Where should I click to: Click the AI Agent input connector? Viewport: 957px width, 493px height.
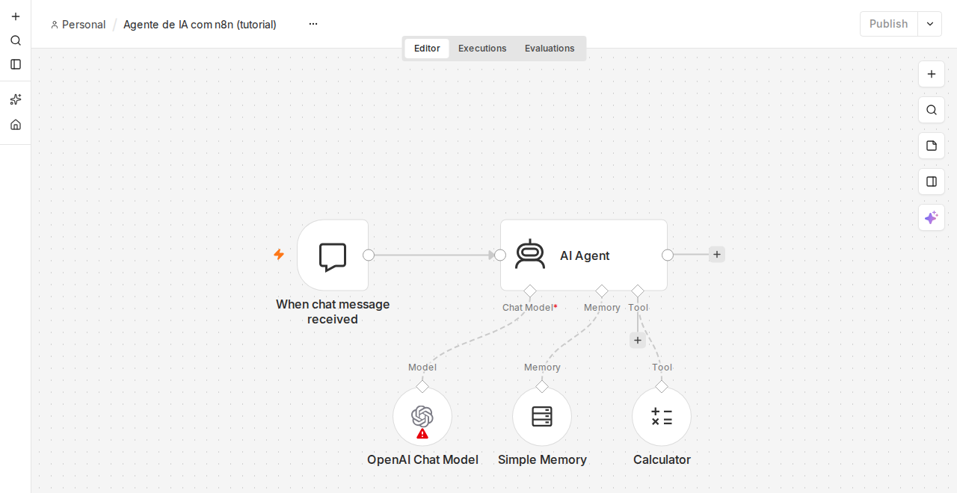coord(500,255)
